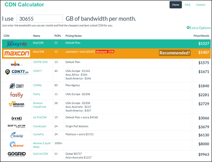Image resolution: width=212 pixels, height=162 pixels.
Task: Click the Akamai logo
Action: [17, 144]
